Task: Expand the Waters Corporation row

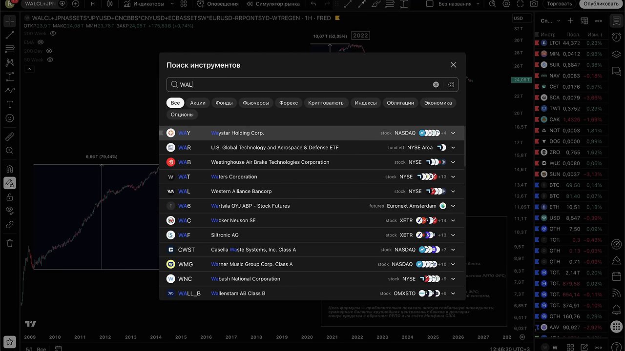Action: point(453,177)
